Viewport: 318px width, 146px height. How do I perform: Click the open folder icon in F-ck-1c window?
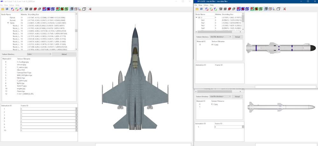point(3,9)
